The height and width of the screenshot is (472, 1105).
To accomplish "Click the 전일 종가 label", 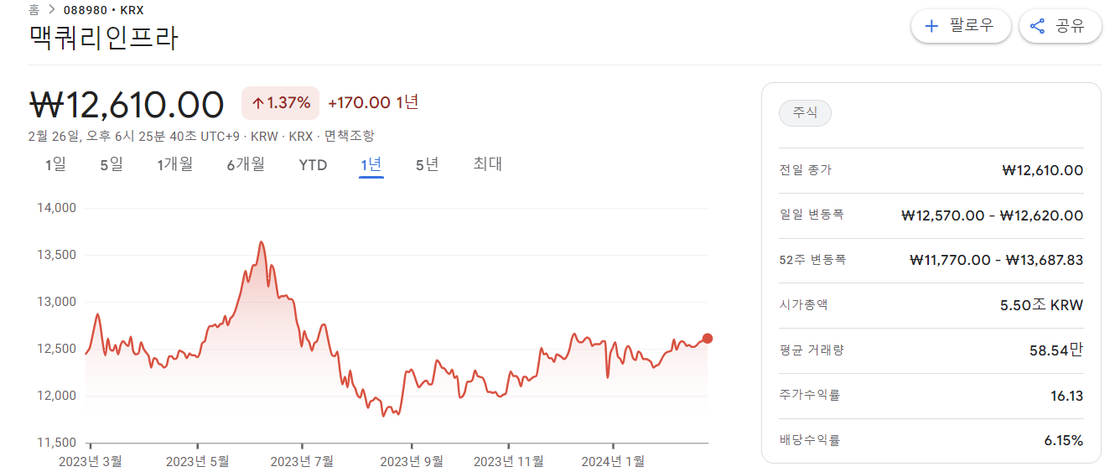I will [x=805, y=170].
